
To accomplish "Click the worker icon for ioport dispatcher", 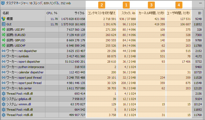I will [3, 62].
